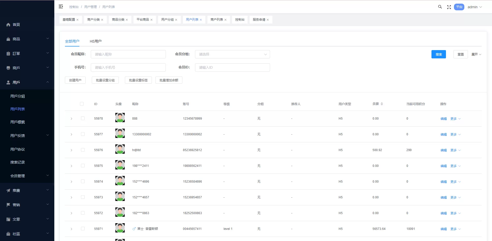The image size is (492, 241).
Task: Click the home icon in sidebar
Action: [x=8, y=25]
